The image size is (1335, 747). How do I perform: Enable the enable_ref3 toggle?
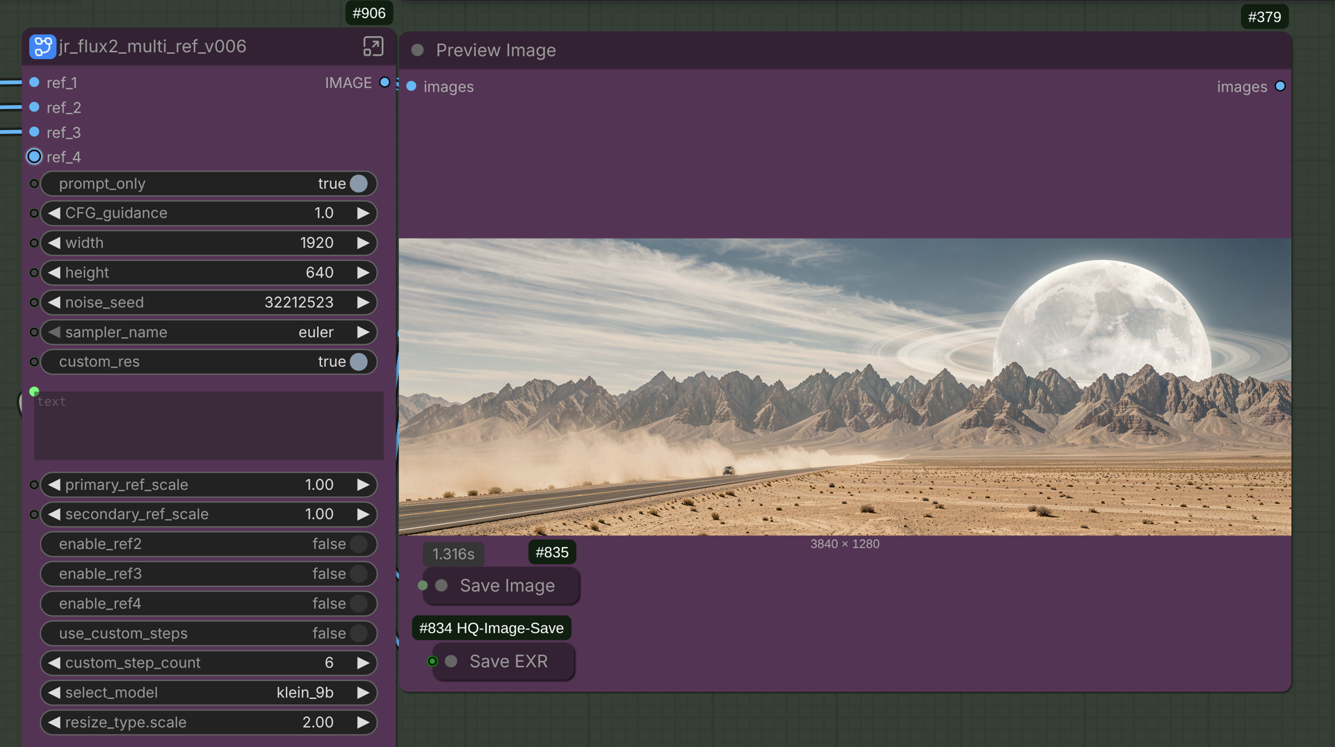pos(359,574)
